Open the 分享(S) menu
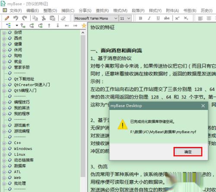Viewport: 216px width, 192px height. 85,10
